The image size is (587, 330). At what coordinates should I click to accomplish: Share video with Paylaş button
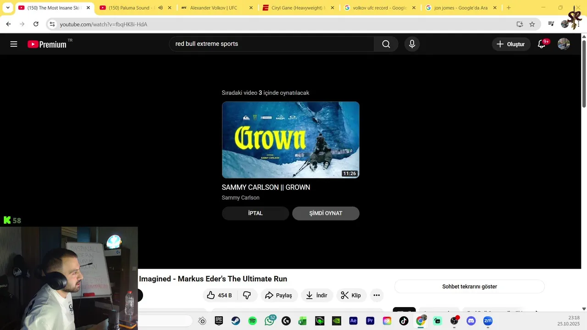pyautogui.click(x=279, y=295)
